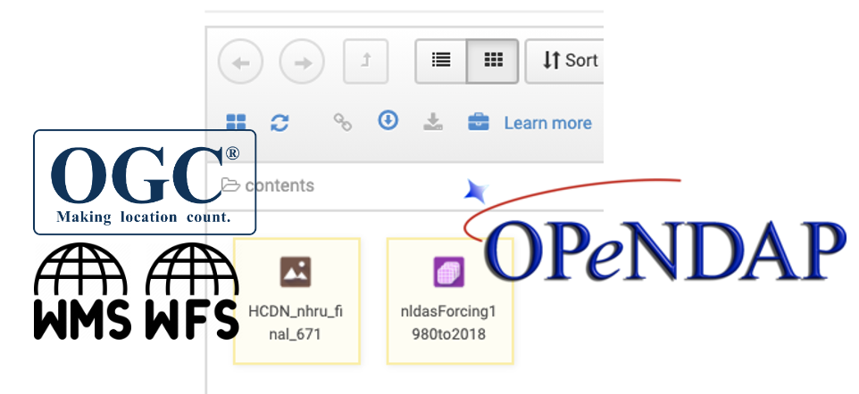This screenshot has width=859, height=394.
Task: Click the WMS globe icon
Action: 82,291
